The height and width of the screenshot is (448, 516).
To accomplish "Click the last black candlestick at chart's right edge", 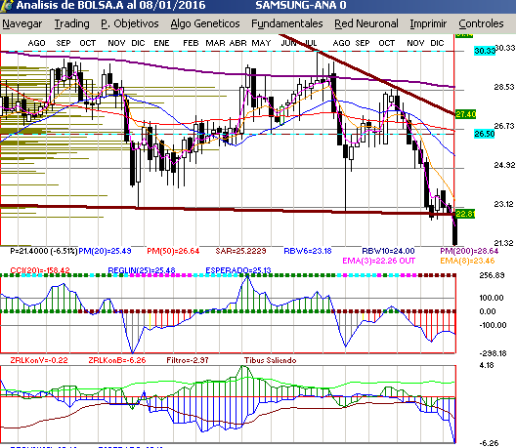I will [x=455, y=228].
